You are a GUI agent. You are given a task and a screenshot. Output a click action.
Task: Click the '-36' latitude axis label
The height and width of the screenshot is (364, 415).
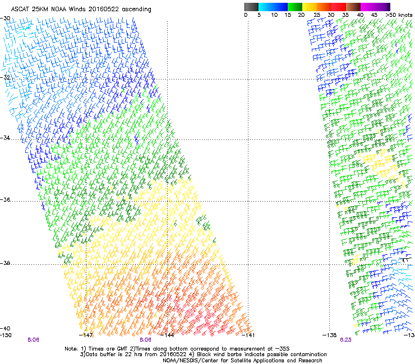5,199
